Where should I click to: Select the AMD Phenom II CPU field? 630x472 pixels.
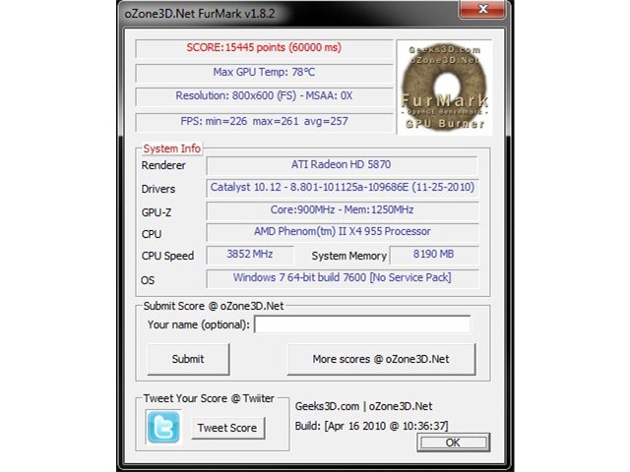(342, 232)
